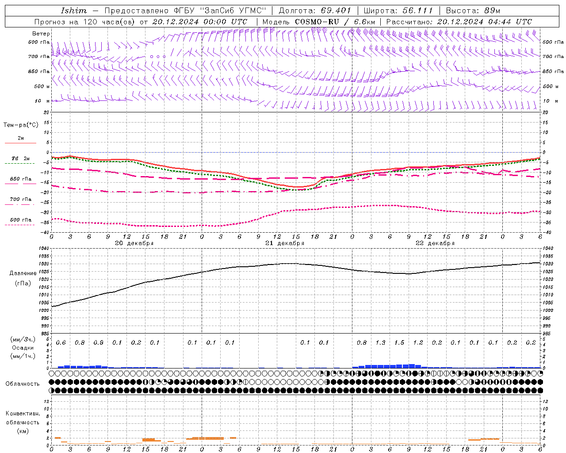The height and width of the screenshot is (453, 566).
Task: Click the "21 декабря" date label
Action: [x=285, y=243]
